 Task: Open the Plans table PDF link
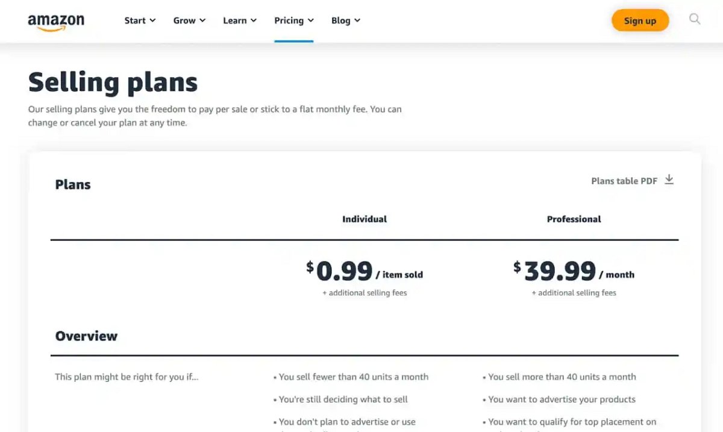coord(624,180)
